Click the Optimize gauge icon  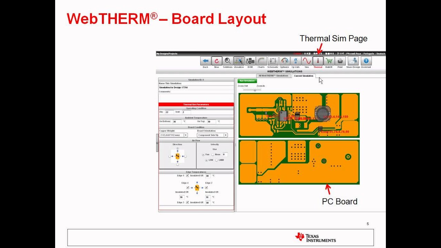pos(284,61)
